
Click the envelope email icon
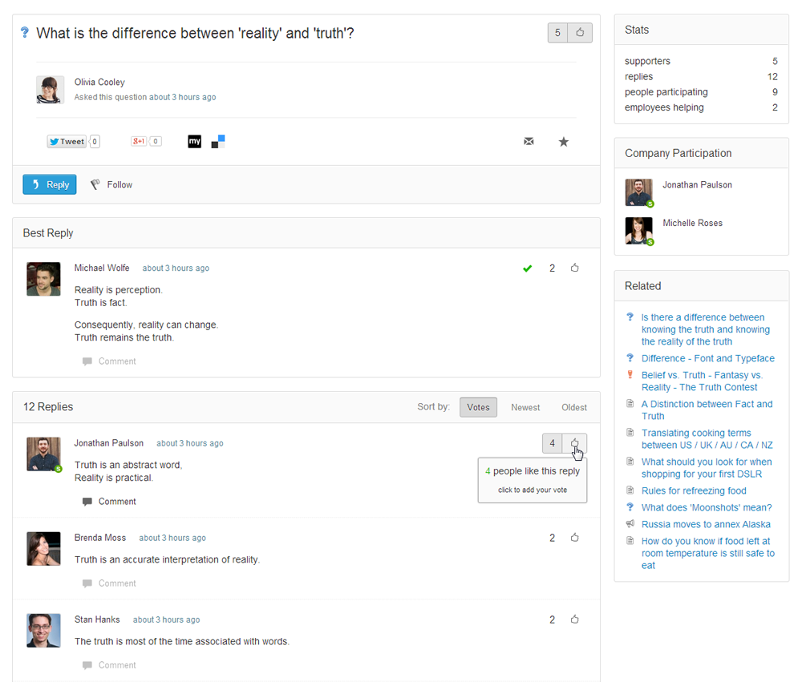529,142
